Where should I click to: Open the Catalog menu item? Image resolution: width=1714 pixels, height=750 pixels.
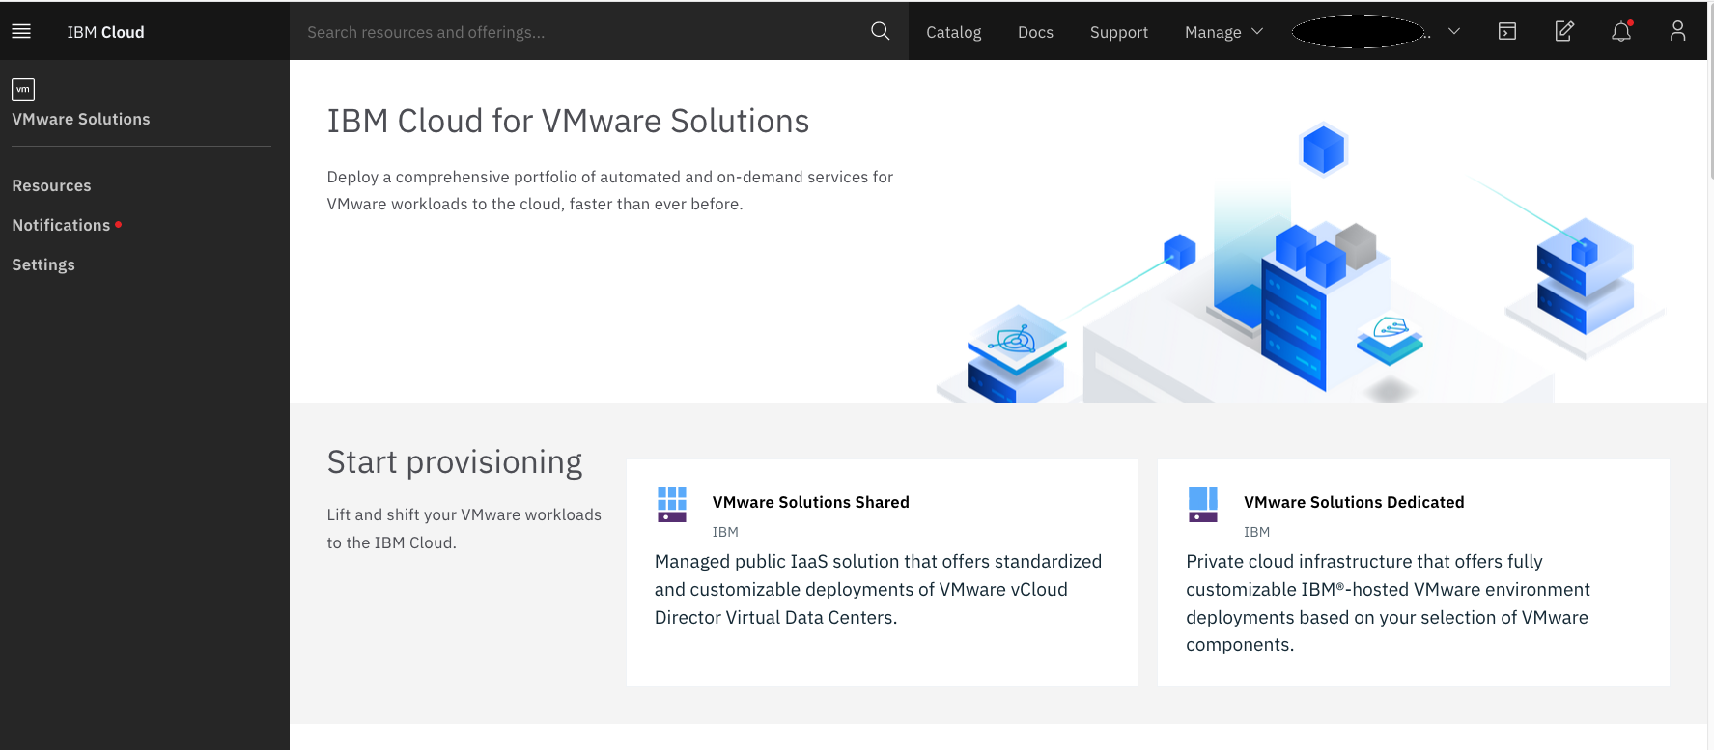click(953, 32)
